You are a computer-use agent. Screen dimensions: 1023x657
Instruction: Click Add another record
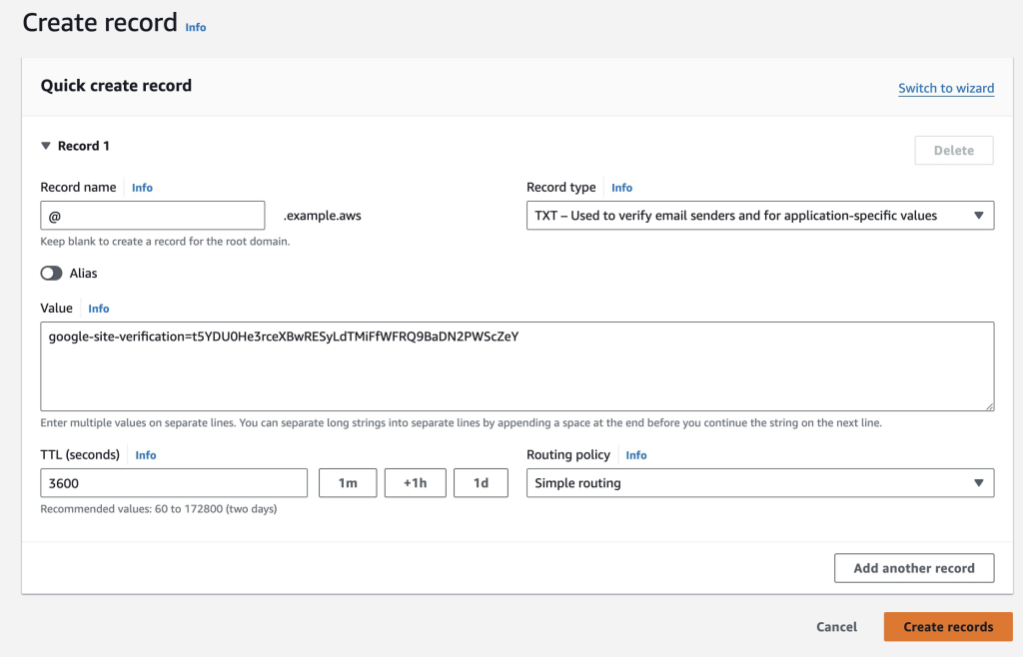click(914, 567)
